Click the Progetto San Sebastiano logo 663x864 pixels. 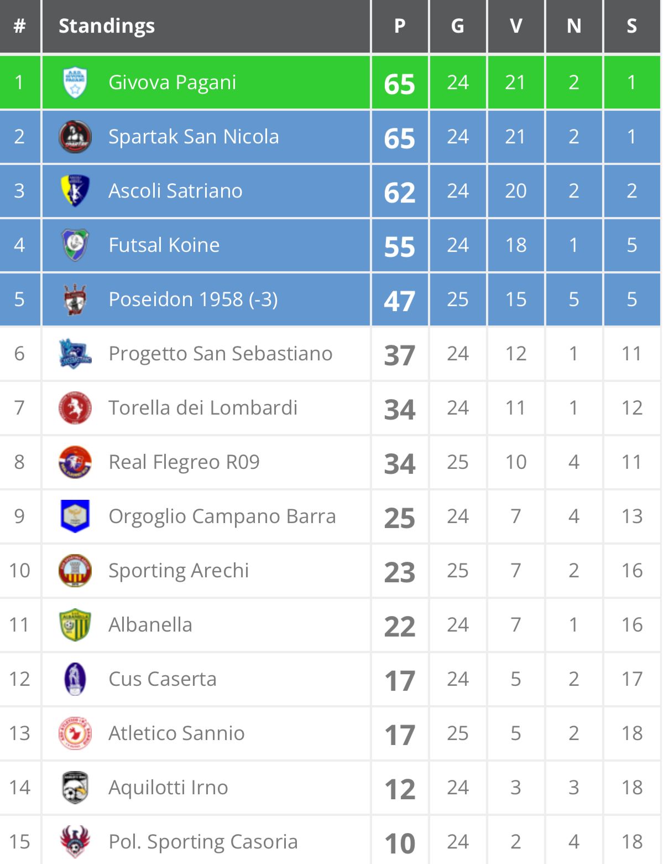(x=75, y=354)
